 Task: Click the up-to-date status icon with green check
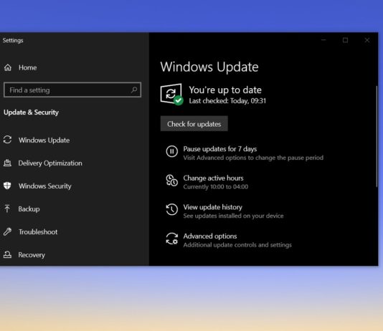(x=171, y=95)
